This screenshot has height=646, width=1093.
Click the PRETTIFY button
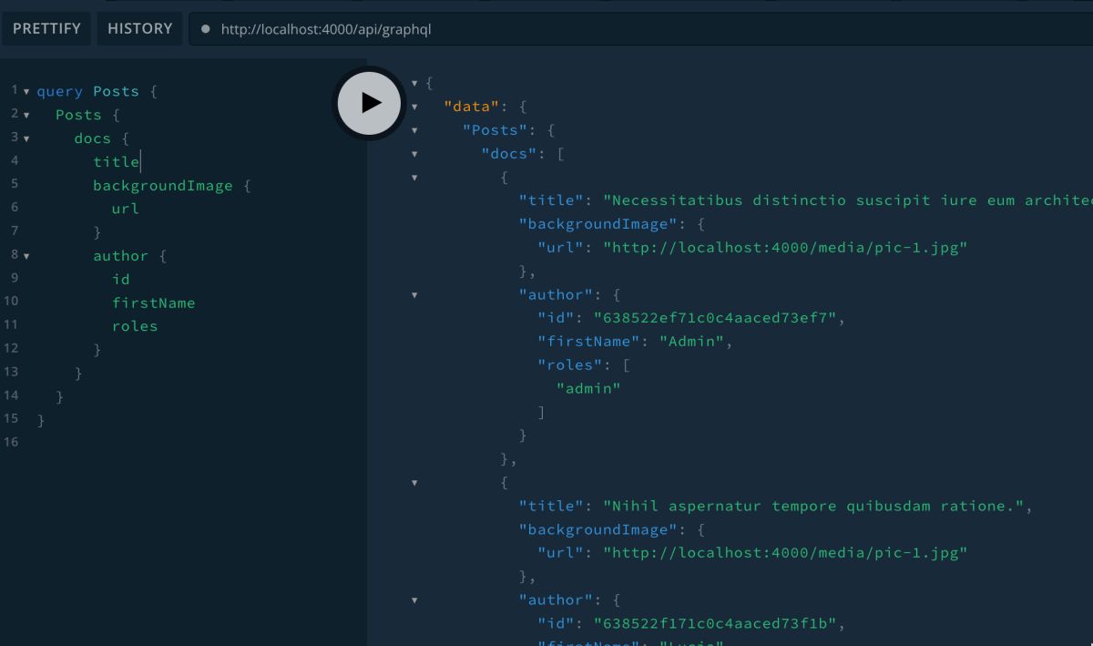pyautogui.click(x=46, y=28)
